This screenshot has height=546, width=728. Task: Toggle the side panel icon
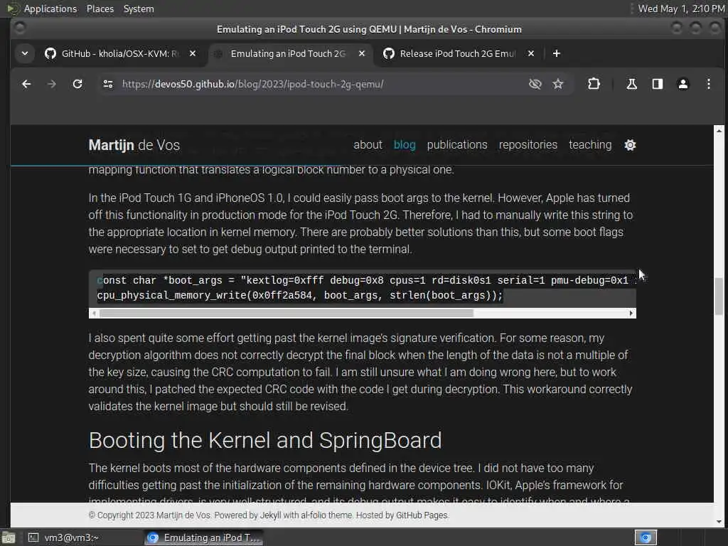pos(657,84)
